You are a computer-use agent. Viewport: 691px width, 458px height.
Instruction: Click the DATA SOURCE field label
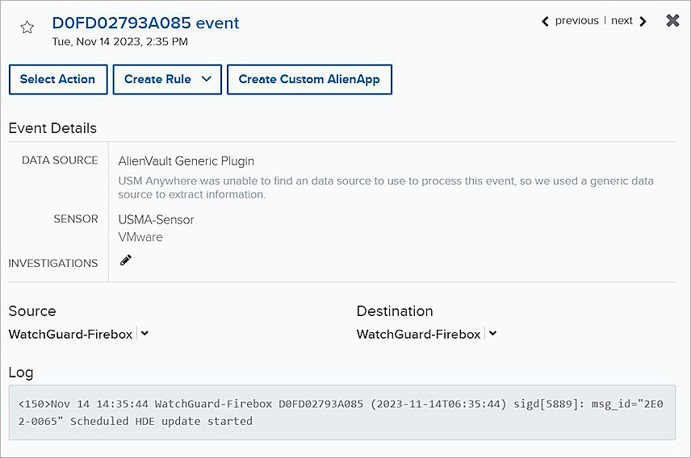click(x=60, y=160)
